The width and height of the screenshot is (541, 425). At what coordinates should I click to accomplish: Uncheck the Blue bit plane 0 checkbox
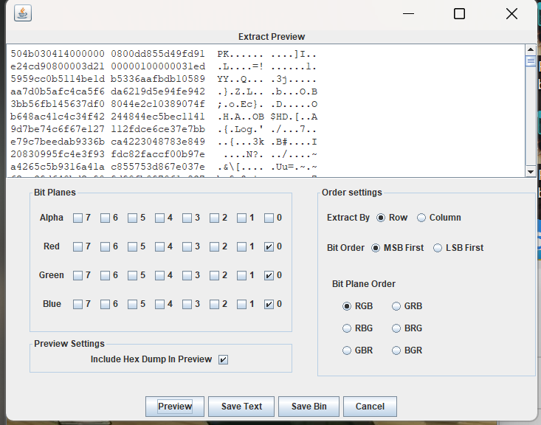[269, 304]
